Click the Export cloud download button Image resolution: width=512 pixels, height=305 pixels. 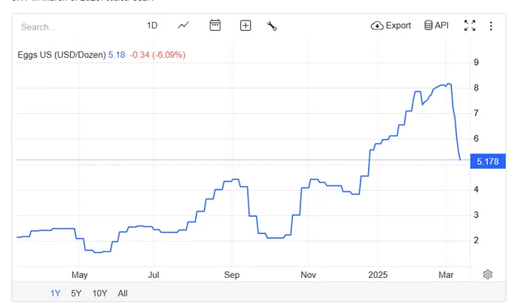[x=391, y=26]
